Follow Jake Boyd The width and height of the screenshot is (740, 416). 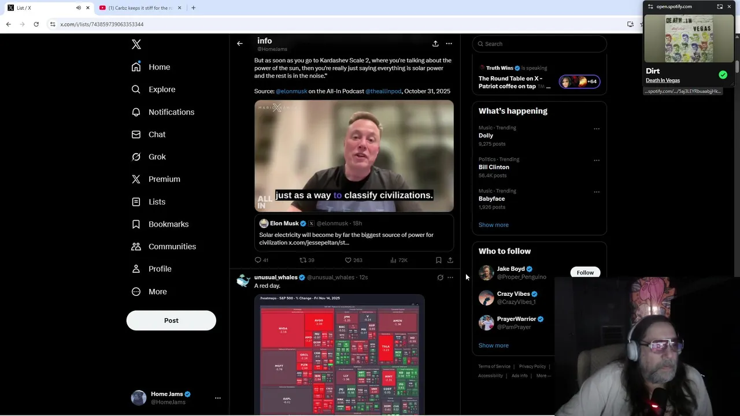[x=585, y=273]
